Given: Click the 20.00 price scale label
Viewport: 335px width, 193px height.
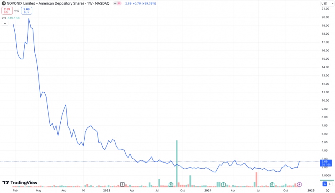Looking at the screenshot, I should point(325,17).
